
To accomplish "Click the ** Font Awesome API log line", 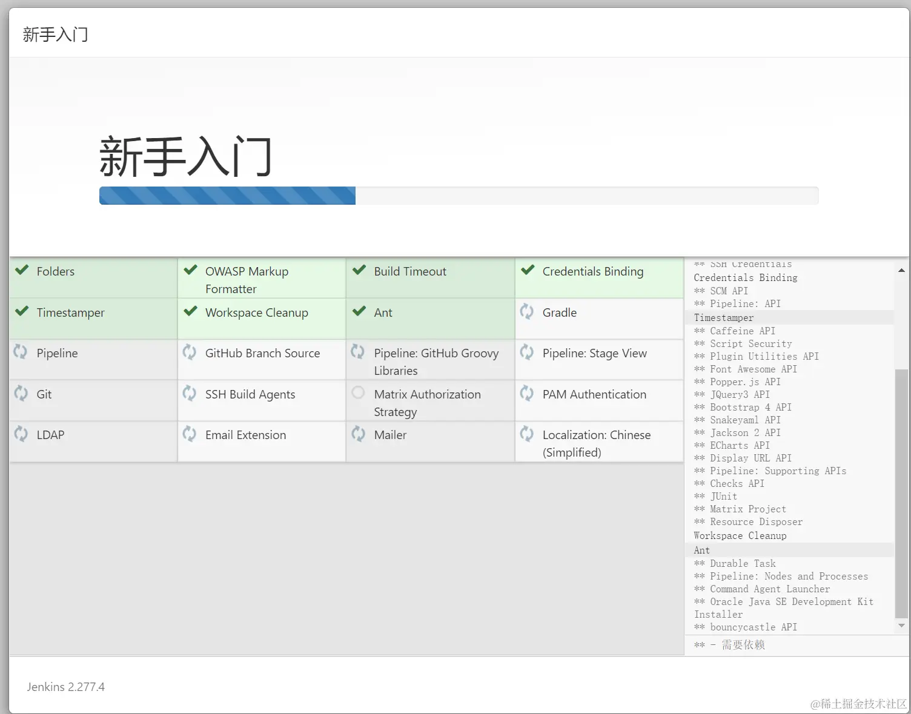I will point(745,369).
